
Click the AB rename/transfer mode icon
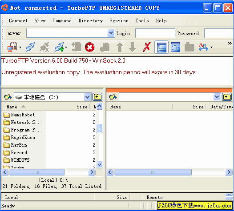click(x=204, y=47)
